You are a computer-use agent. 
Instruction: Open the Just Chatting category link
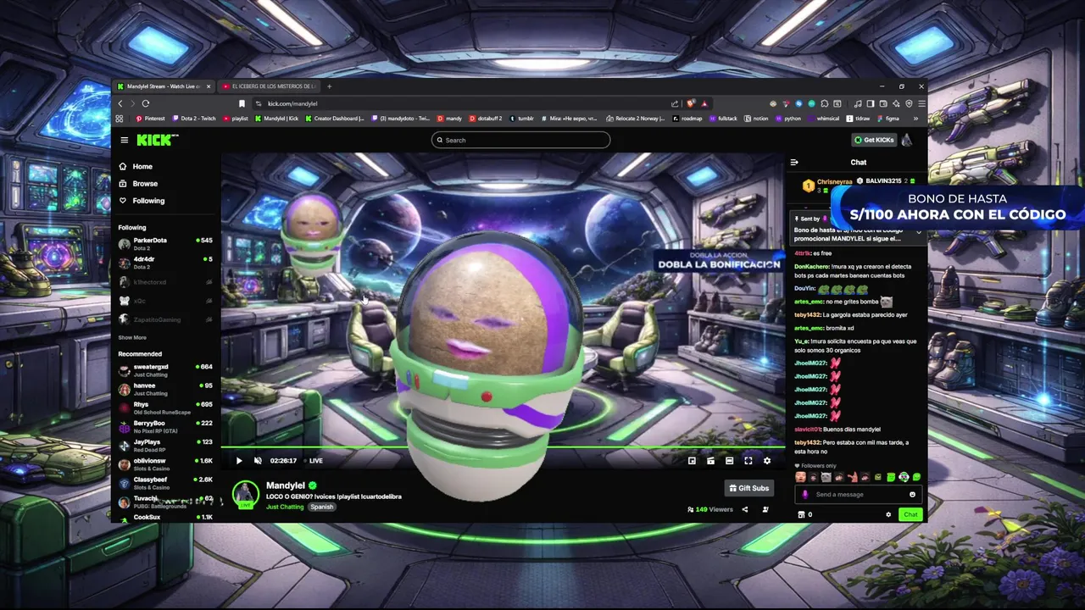click(x=285, y=507)
